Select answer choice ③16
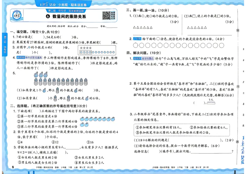This screenshot has height=174, width=246. [90, 142]
